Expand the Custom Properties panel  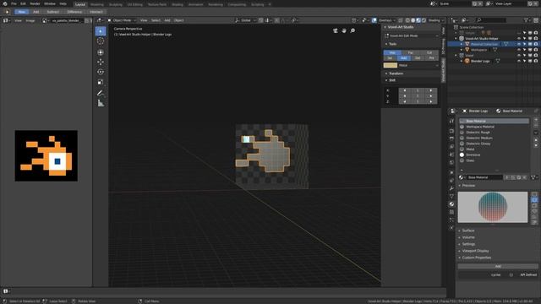pos(476,258)
